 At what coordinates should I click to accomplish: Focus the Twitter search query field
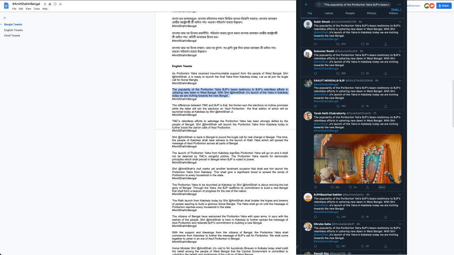pos(353,4)
